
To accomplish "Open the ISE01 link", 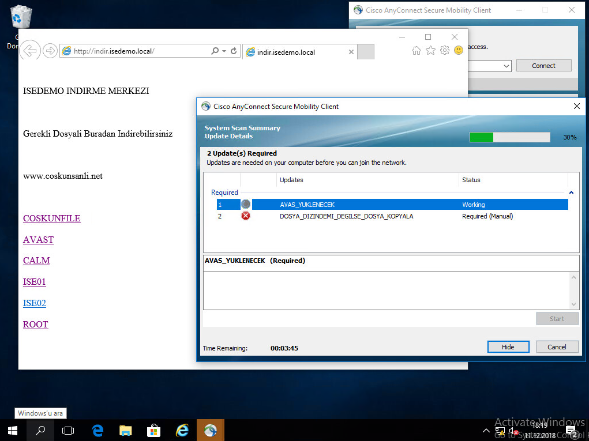I will (x=35, y=282).
